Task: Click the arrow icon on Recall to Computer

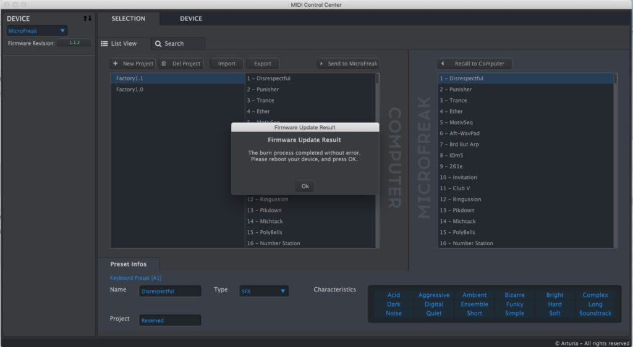Action: coord(443,63)
